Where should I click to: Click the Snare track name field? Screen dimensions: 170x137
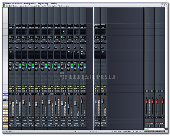(18, 123)
